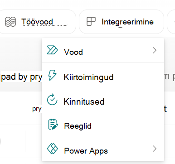
Task: Click the Töövood workflow waves icon
Action: (10, 22)
